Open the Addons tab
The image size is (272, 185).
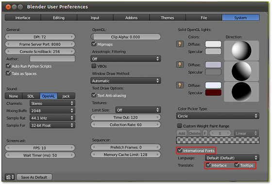click(131, 17)
